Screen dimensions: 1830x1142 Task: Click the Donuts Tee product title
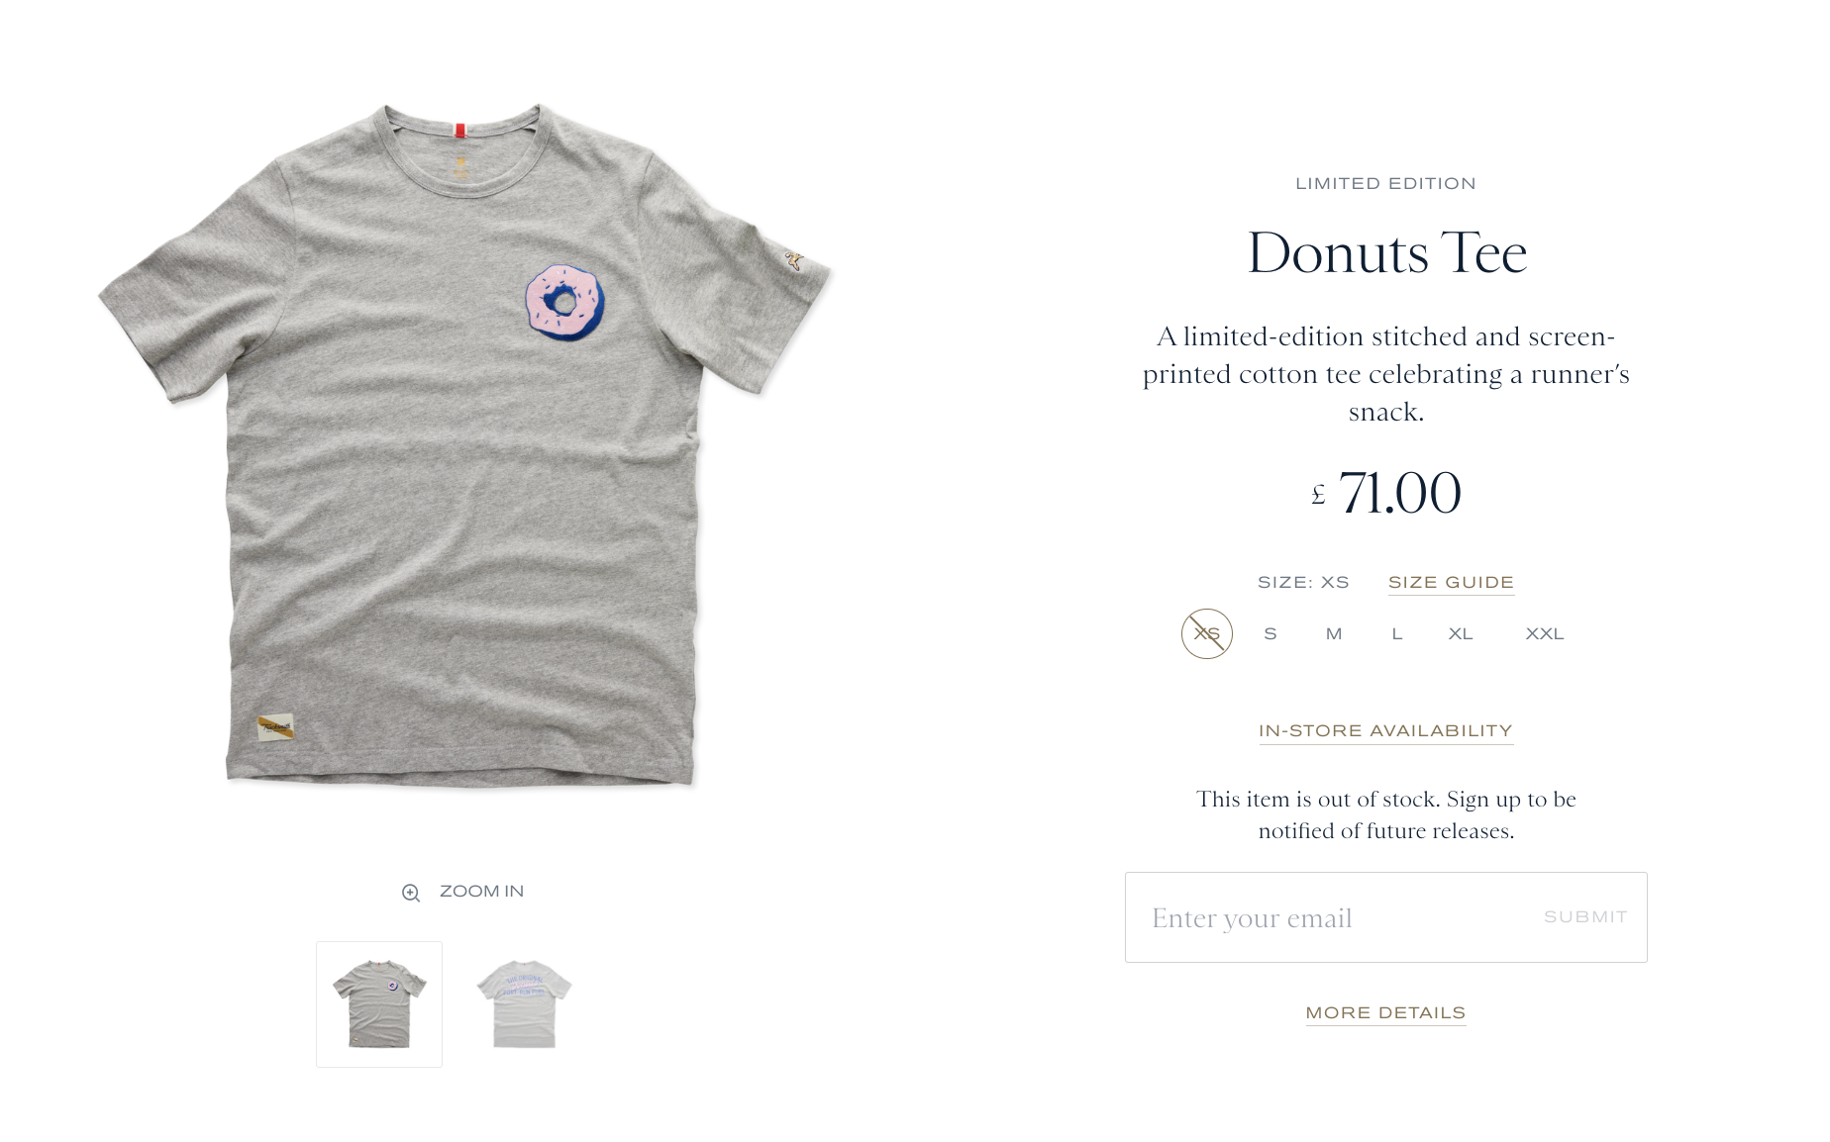coord(1386,253)
